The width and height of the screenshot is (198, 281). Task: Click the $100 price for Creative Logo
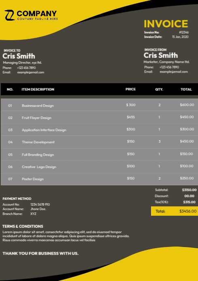point(131,166)
